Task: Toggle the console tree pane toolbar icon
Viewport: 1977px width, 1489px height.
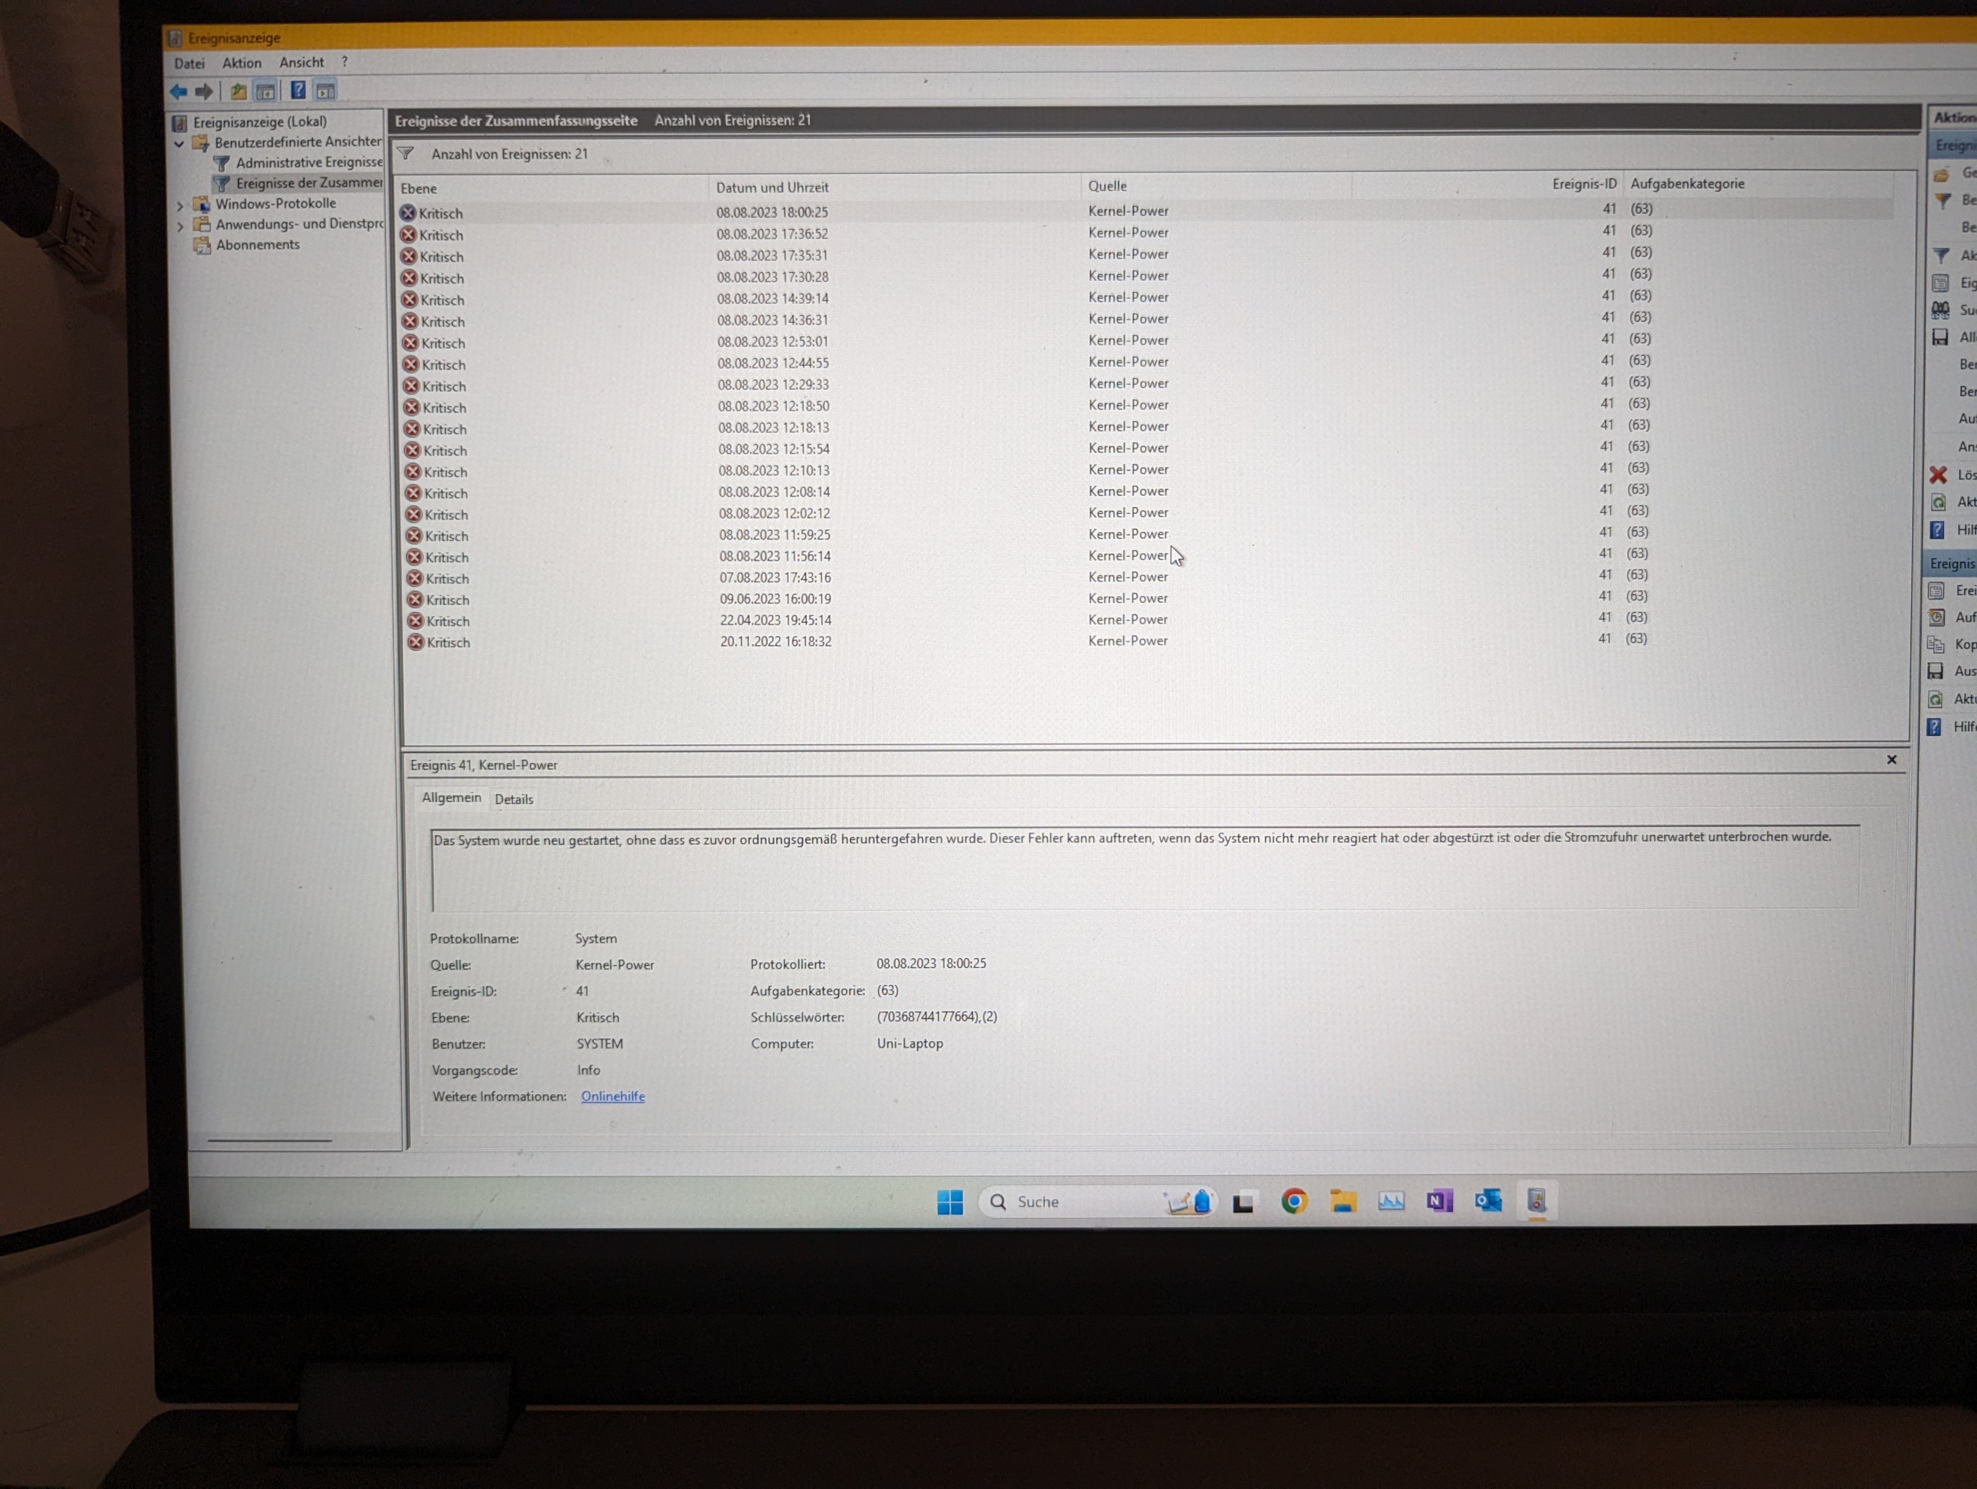Action: coord(266,91)
